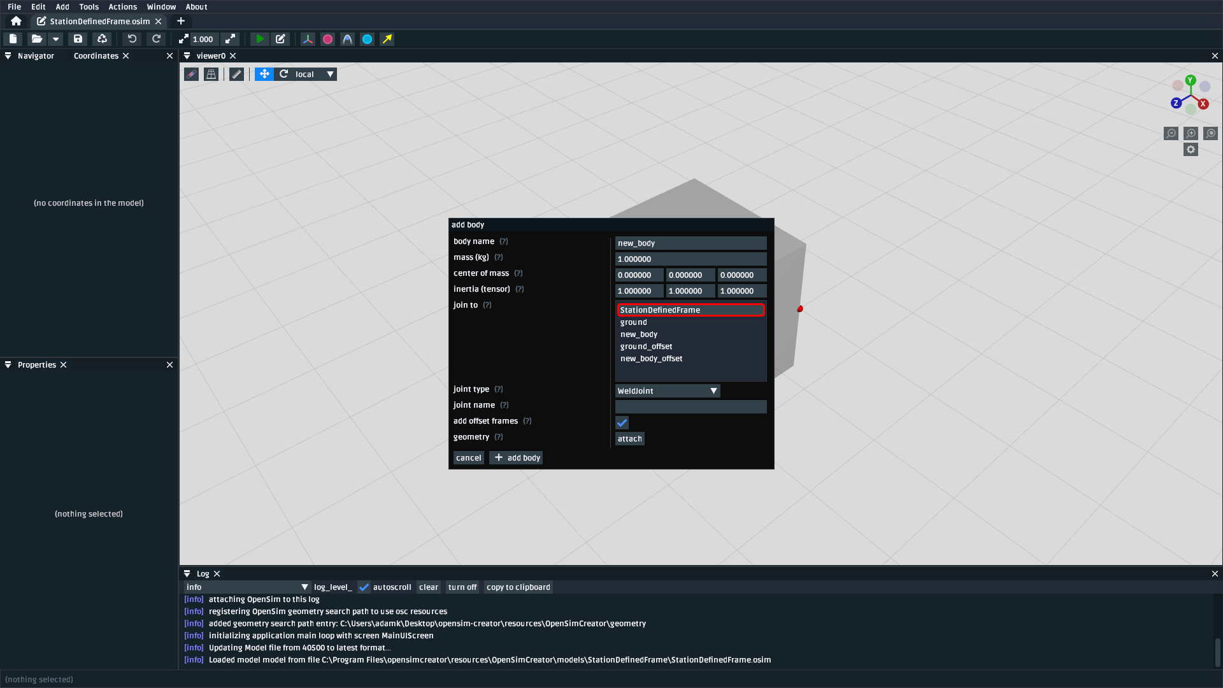Click the scale factor field showing 1.000
Image resolution: width=1223 pixels, height=688 pixels.
pyautogui.click(x=204, y=39)
